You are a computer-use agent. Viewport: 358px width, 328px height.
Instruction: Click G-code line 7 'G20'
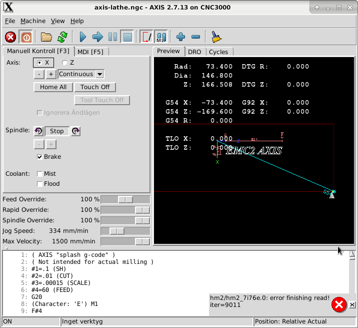click(37, 297)
